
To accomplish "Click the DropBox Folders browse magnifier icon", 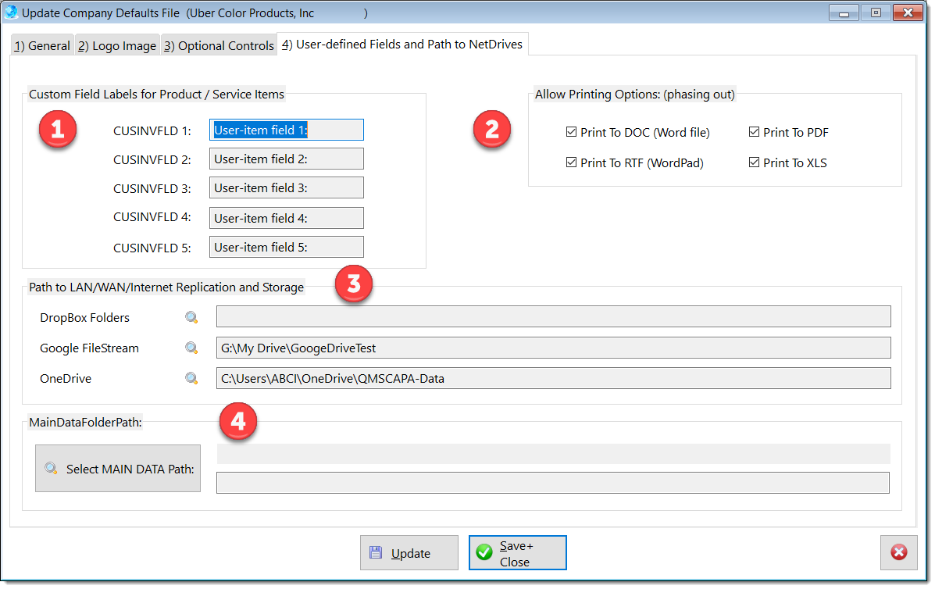I will tap(191, 318).
